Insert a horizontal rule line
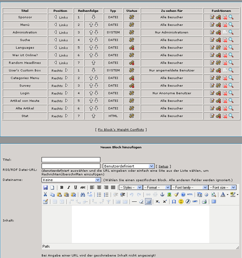The image size is (242, 258). tap(134, 201)
